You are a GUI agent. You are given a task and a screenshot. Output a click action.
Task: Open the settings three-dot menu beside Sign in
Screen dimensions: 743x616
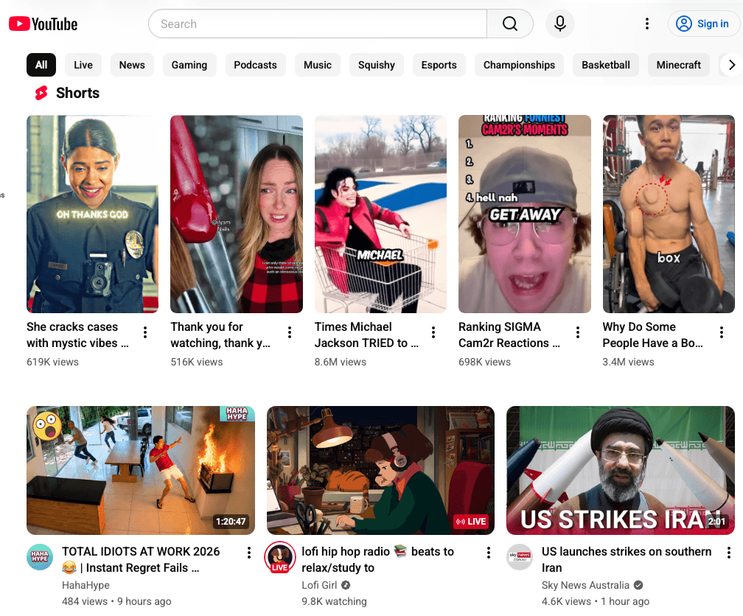click(647, 24)
